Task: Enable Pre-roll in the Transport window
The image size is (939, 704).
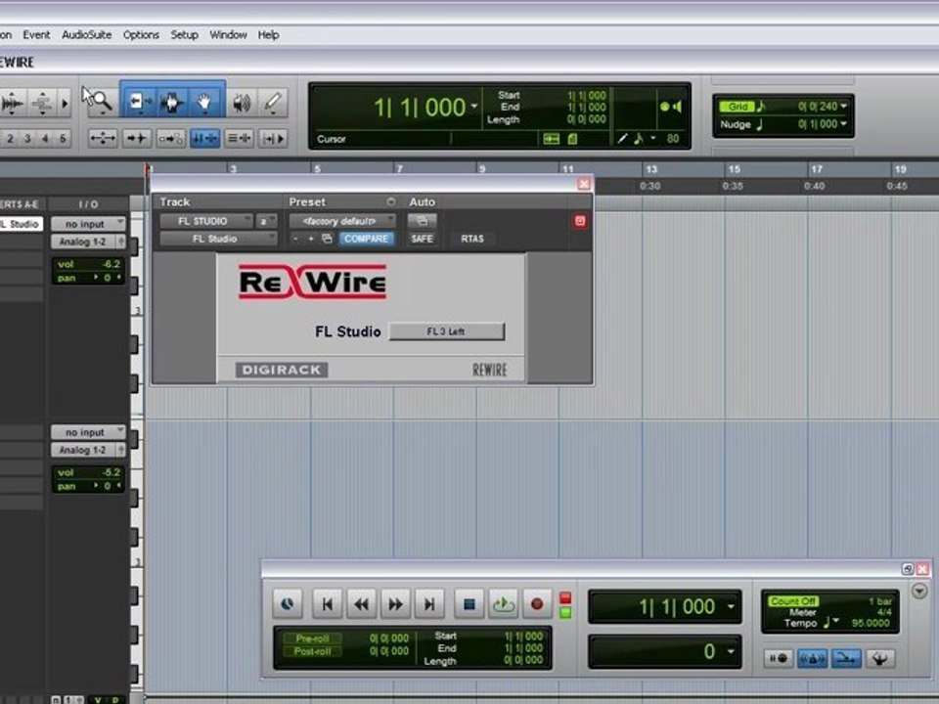Action: pos(312,638)
